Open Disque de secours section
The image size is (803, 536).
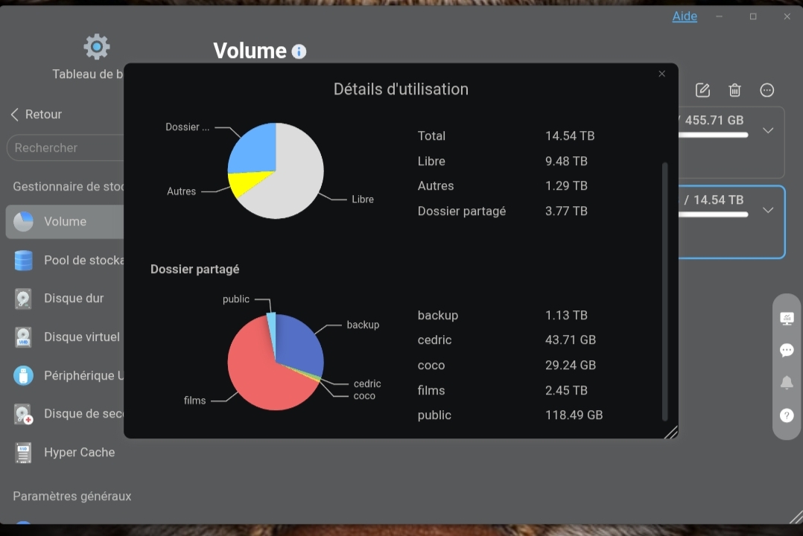tap(65, 414)
